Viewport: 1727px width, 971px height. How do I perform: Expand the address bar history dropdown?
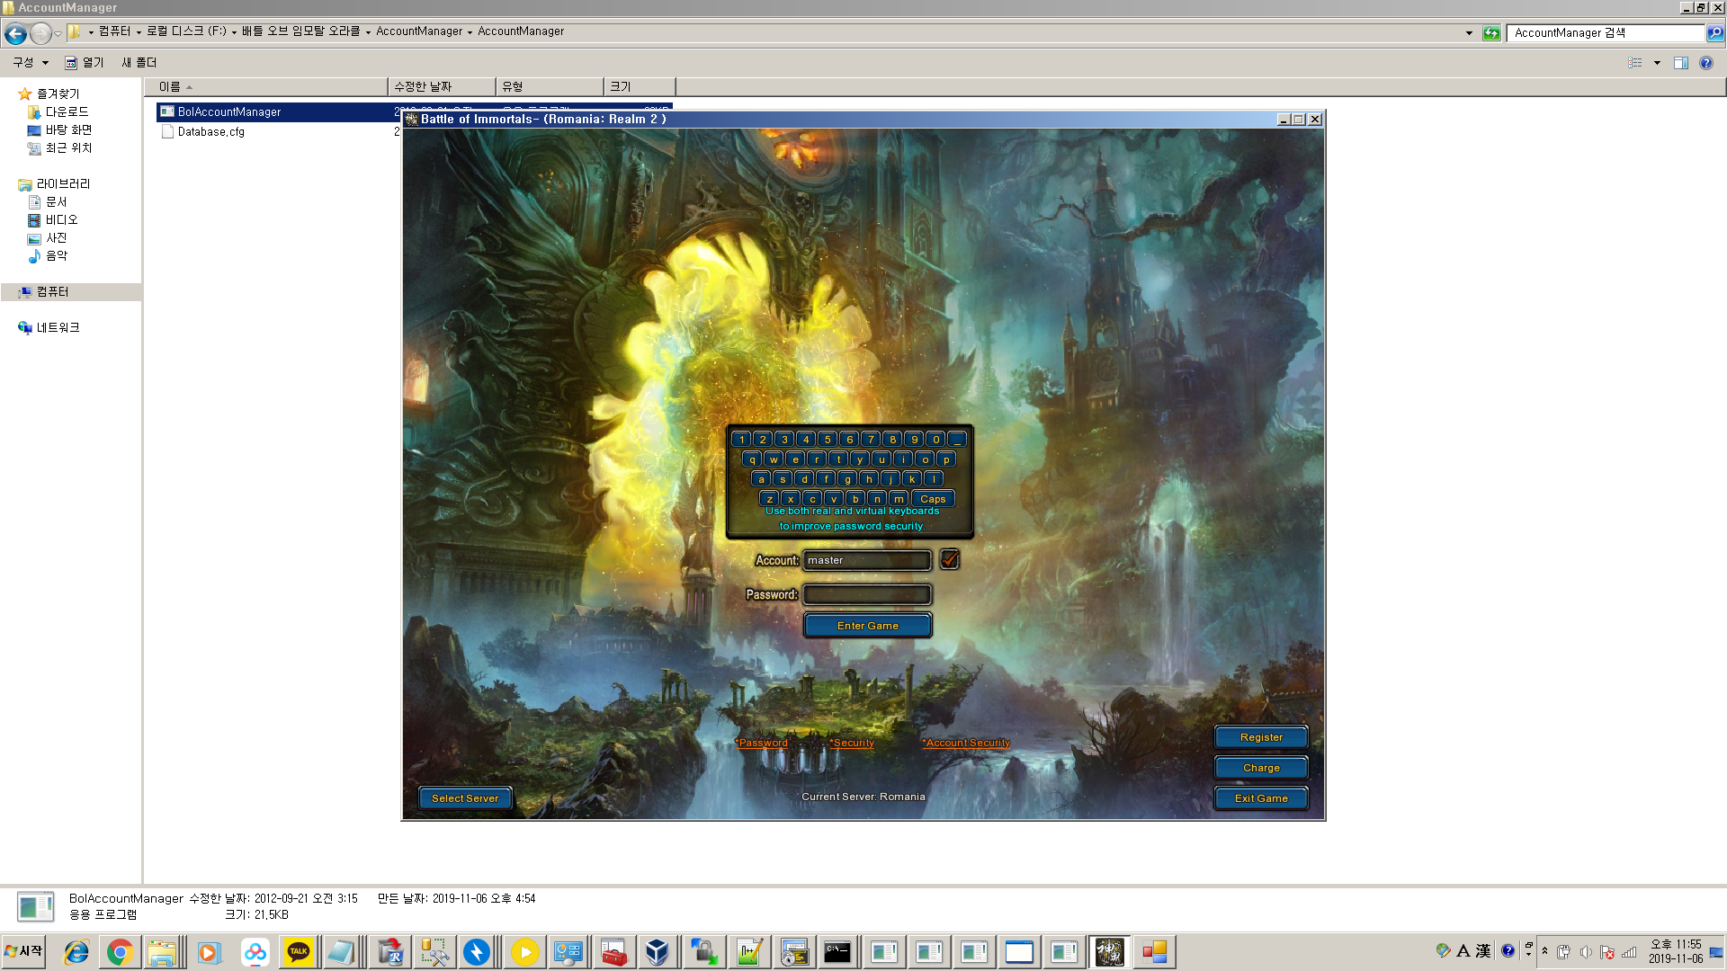tap(1469, 33)
